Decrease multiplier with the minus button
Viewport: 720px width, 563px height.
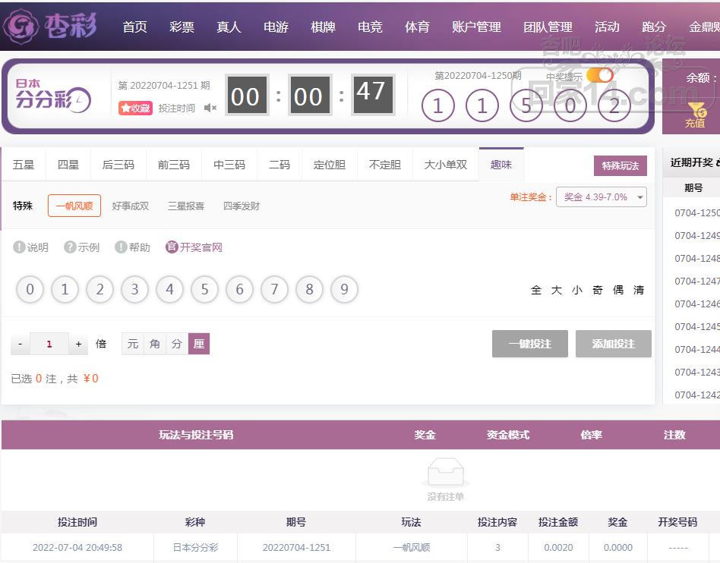coord(20,344)
